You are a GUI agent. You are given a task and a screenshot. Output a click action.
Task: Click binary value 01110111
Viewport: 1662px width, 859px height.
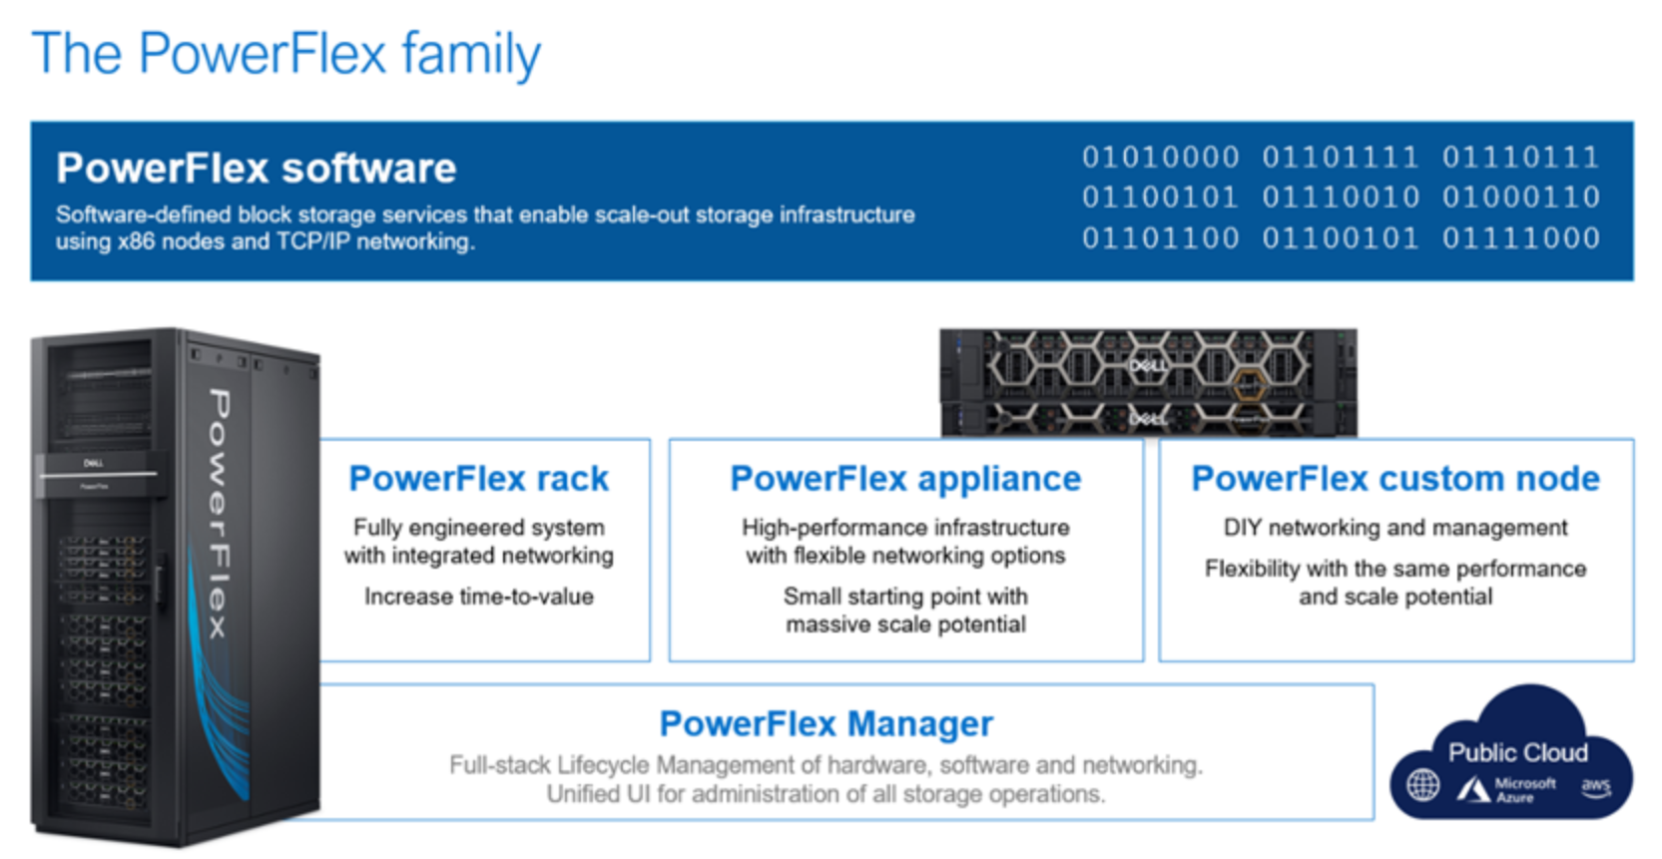click(x=1520, y=157)
